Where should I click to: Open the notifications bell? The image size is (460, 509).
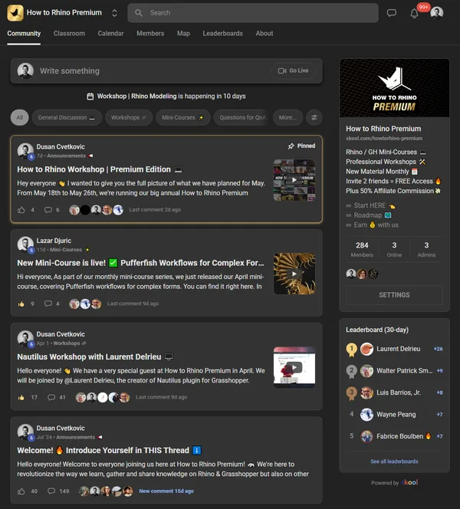(414, 13)
